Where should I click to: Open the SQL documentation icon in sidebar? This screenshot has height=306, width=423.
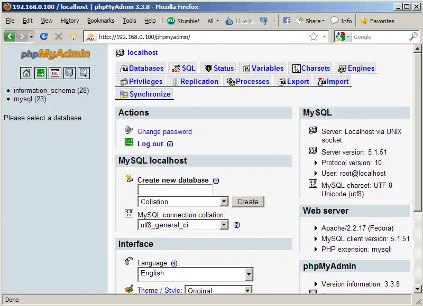point(84,73)
